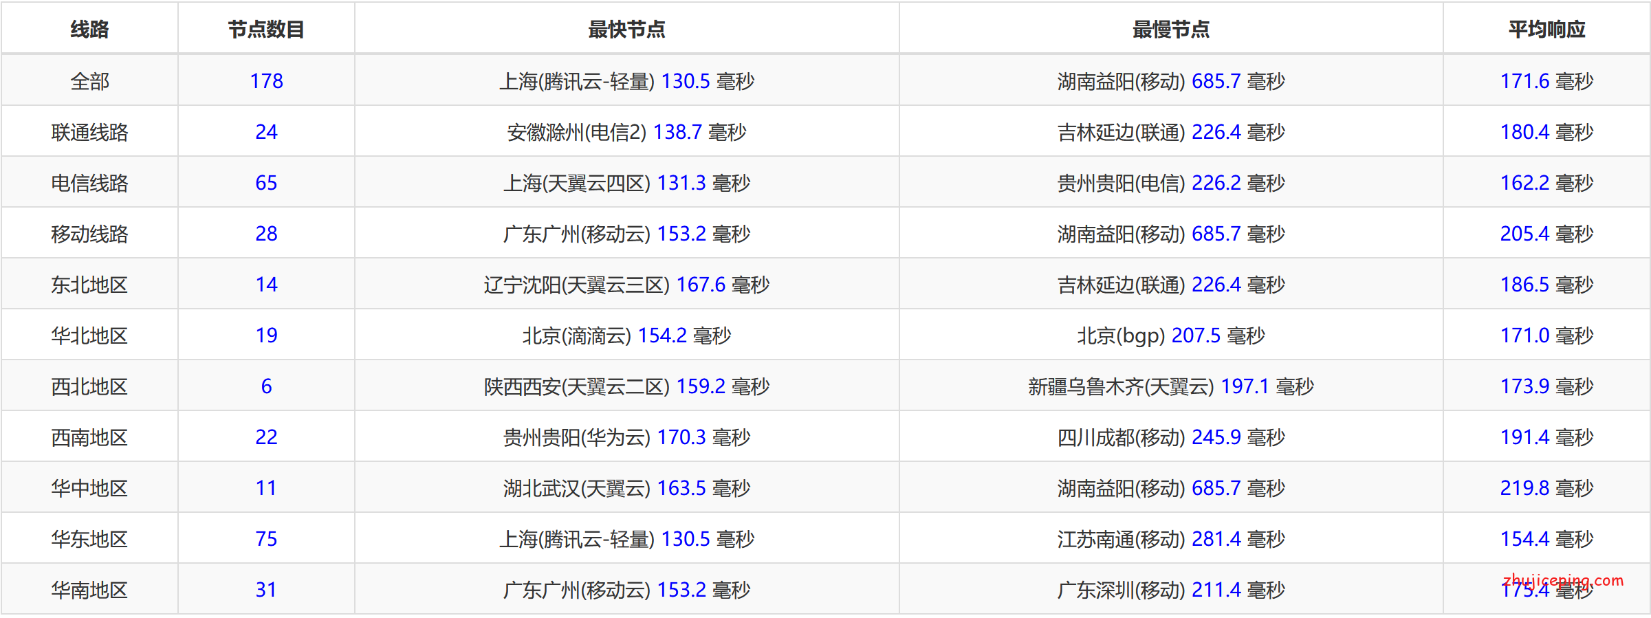Open the 6 node count for 西北地区
This screenshot has width=1651, height=618.
[x=266, y=386]
